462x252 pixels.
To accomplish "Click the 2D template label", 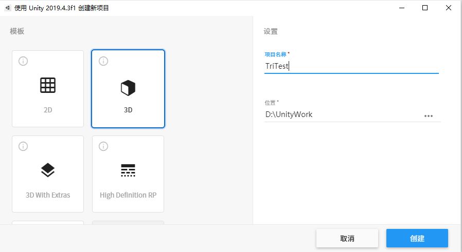I will coord(48,110).
